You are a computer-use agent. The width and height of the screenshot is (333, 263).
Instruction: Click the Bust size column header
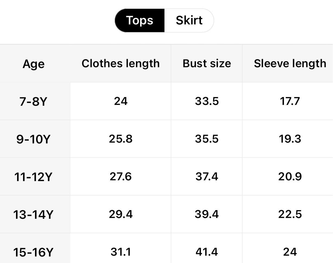[x=207, y=63]
